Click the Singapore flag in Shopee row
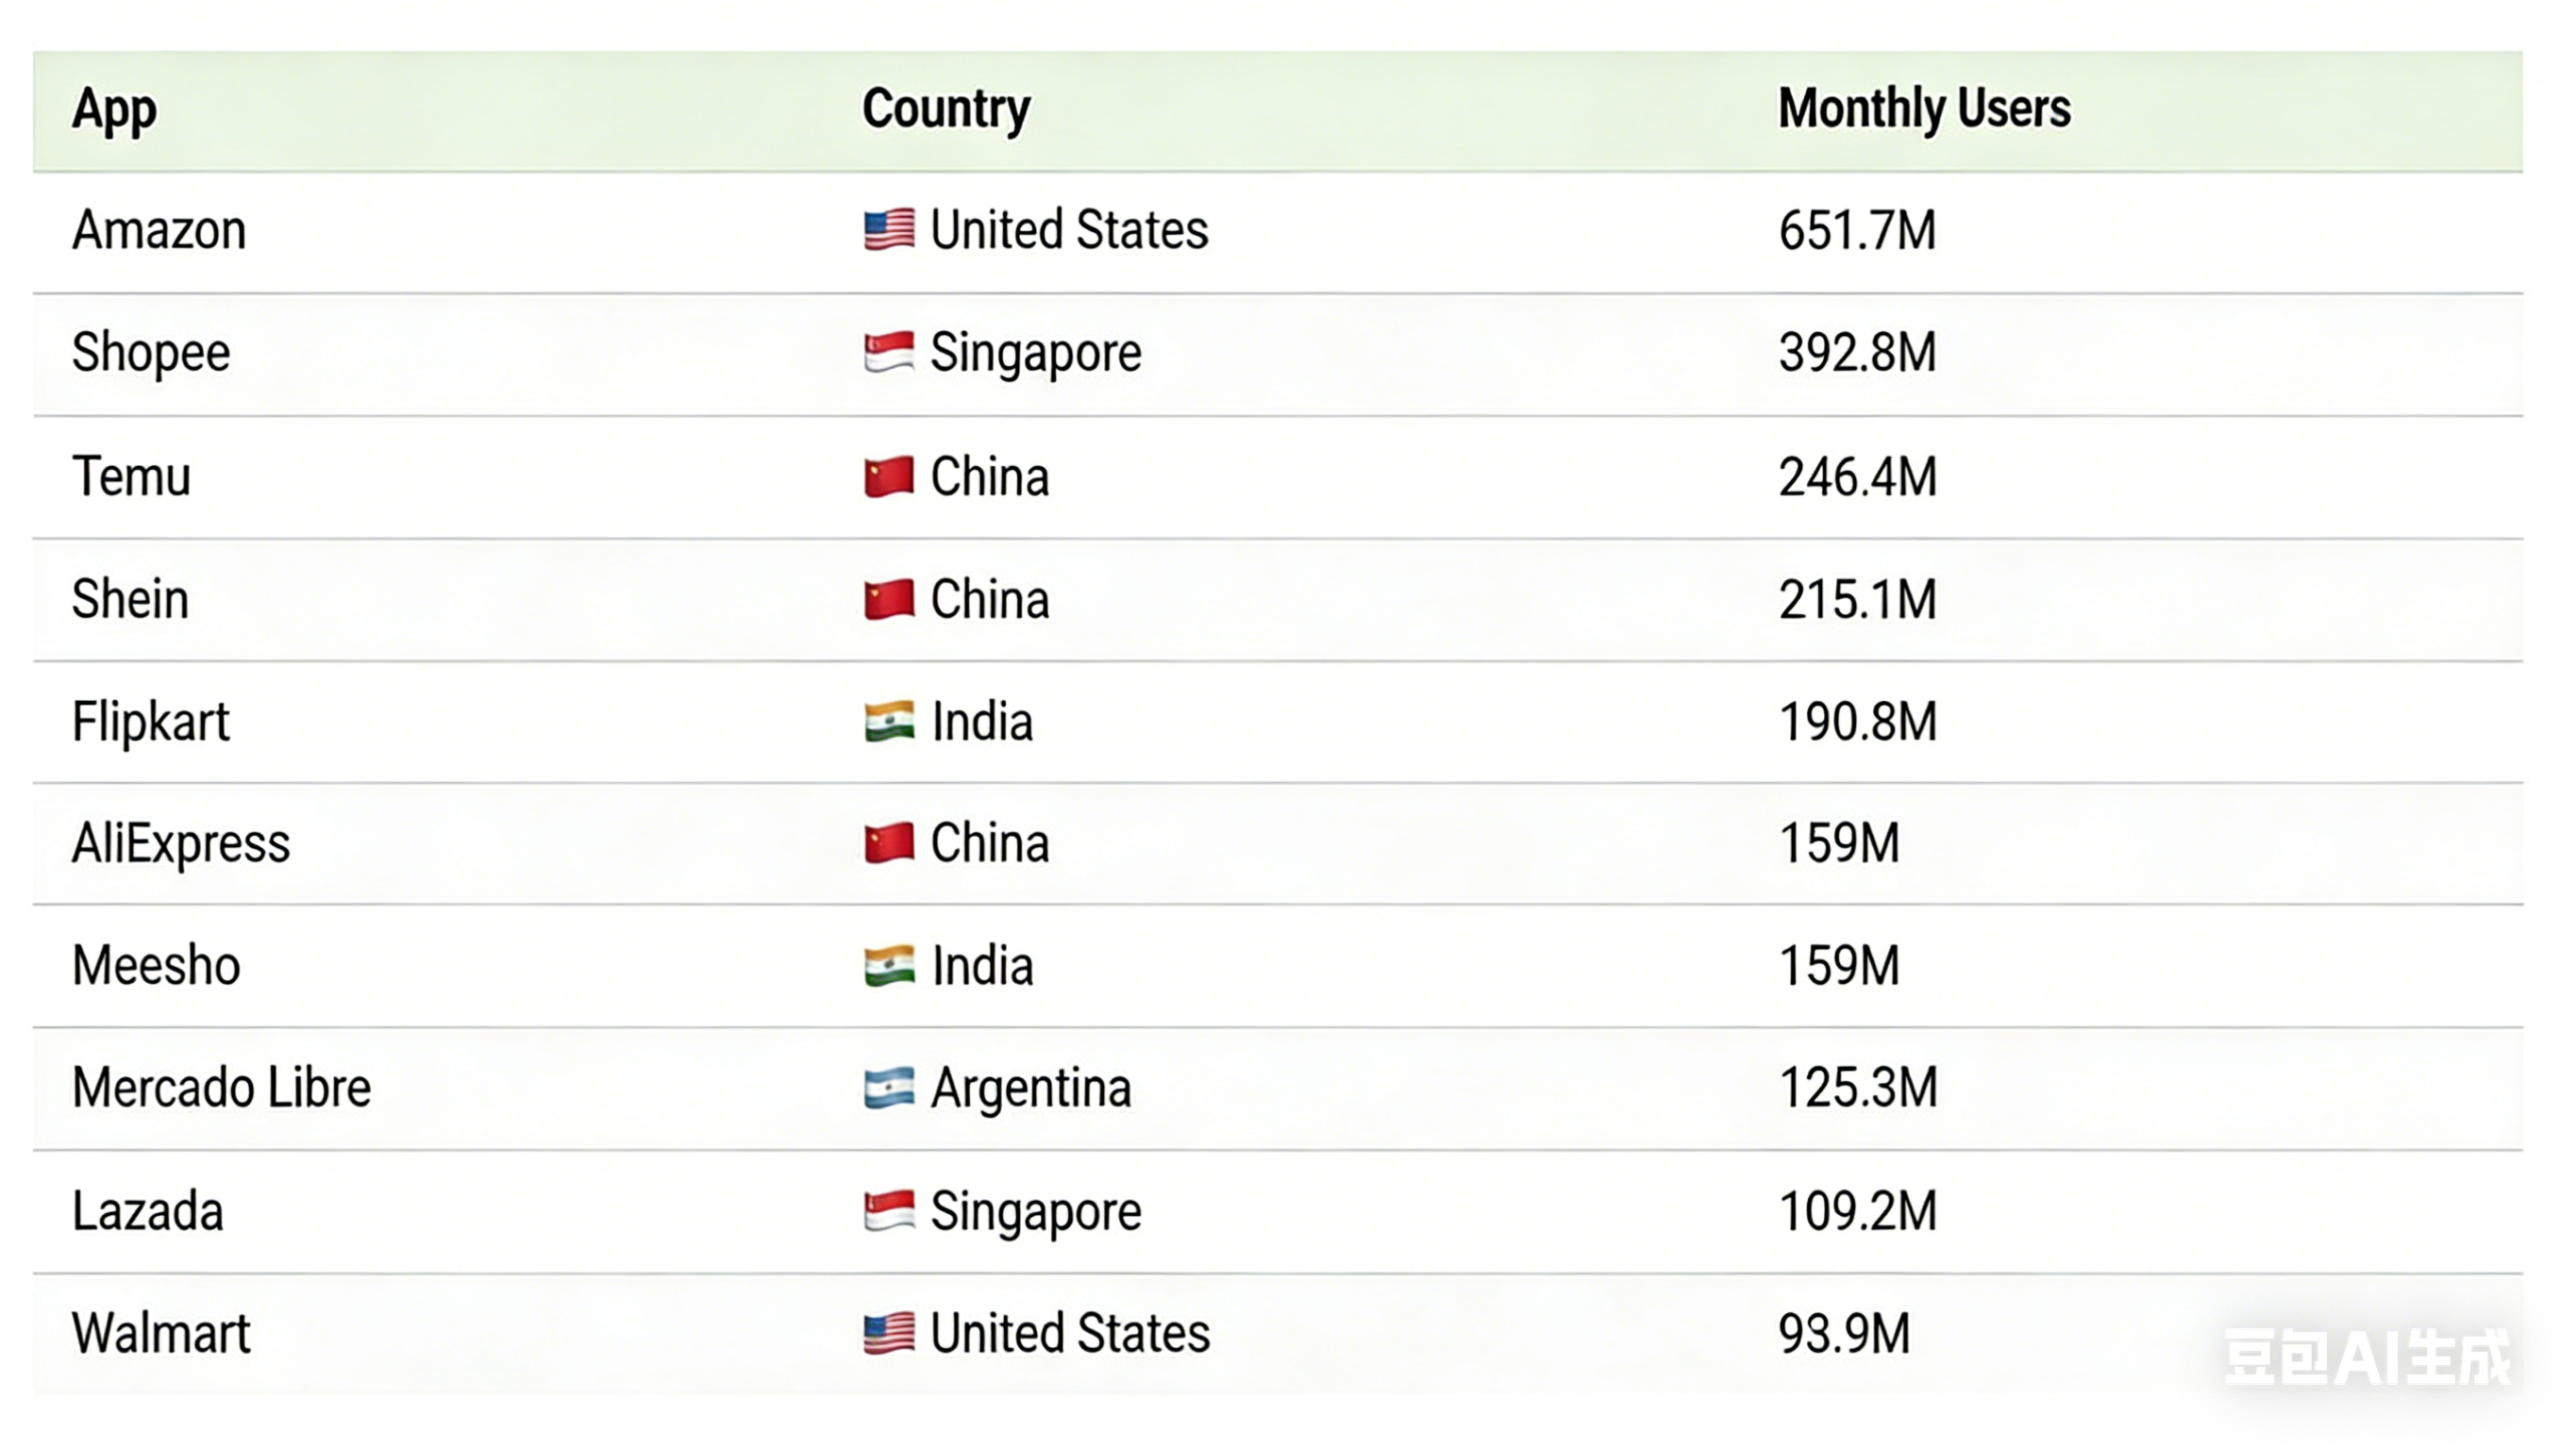 888,352
